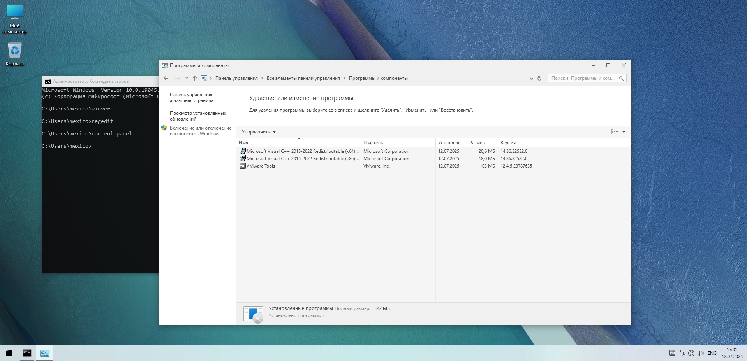Click the VMware Tools vm icon

pos(242,166)
